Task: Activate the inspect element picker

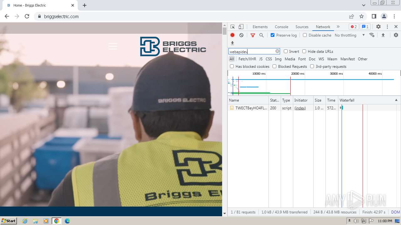Action: pyautogui.click(x=232, y=27)
